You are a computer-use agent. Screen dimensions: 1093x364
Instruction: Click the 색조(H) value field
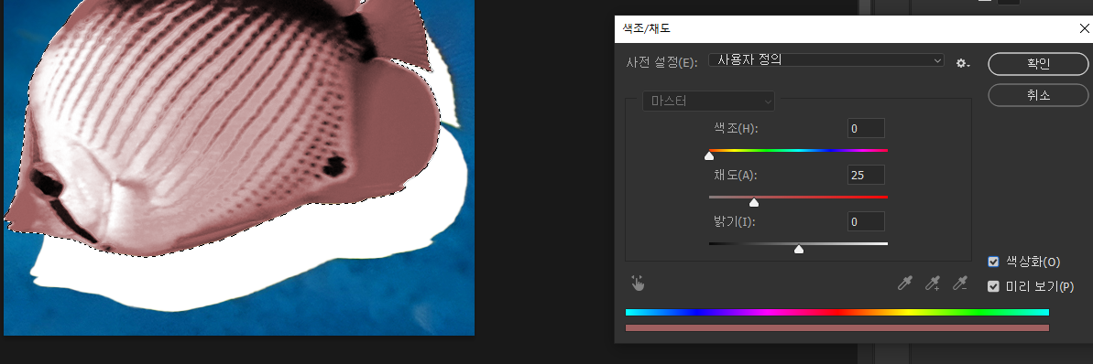866,129
